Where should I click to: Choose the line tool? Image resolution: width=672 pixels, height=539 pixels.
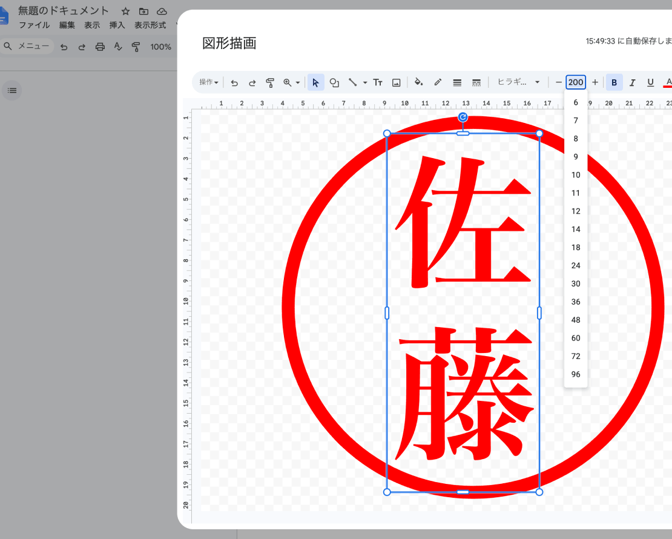pyautogui.click(x=353, y=82)
